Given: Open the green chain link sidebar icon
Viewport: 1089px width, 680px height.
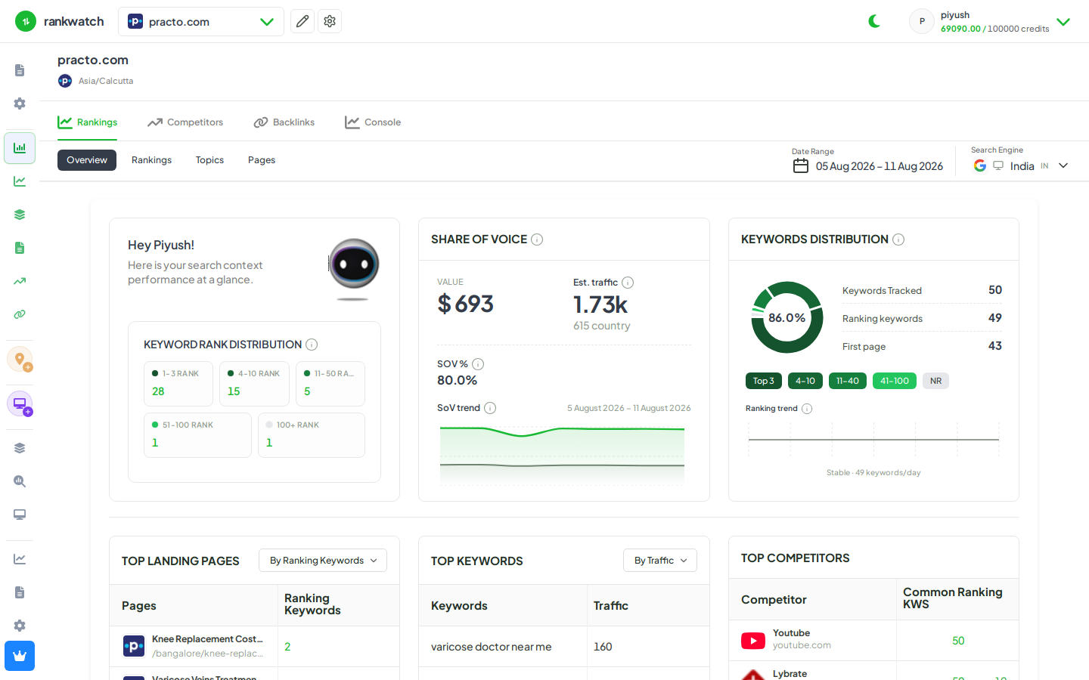Looking at the screenshot, I should point(20,314).
